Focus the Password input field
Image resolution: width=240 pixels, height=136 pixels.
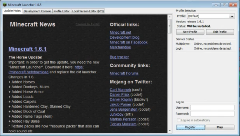(213, 114)
